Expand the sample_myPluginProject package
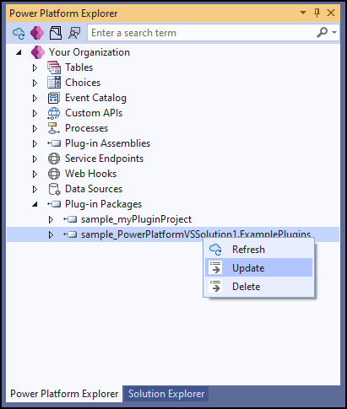 51,219
